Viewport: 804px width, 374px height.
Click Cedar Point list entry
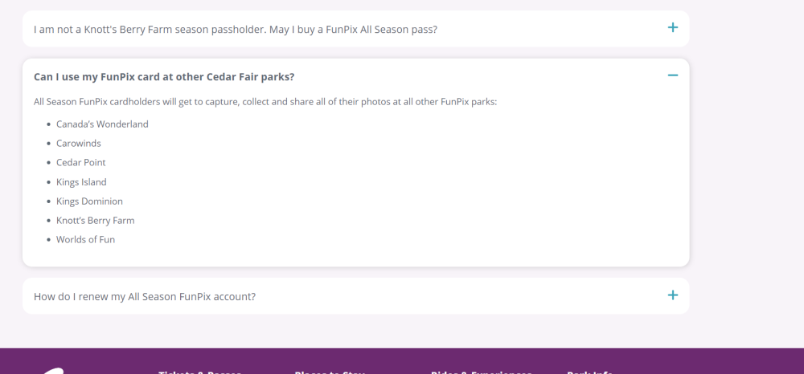point(81,163)
